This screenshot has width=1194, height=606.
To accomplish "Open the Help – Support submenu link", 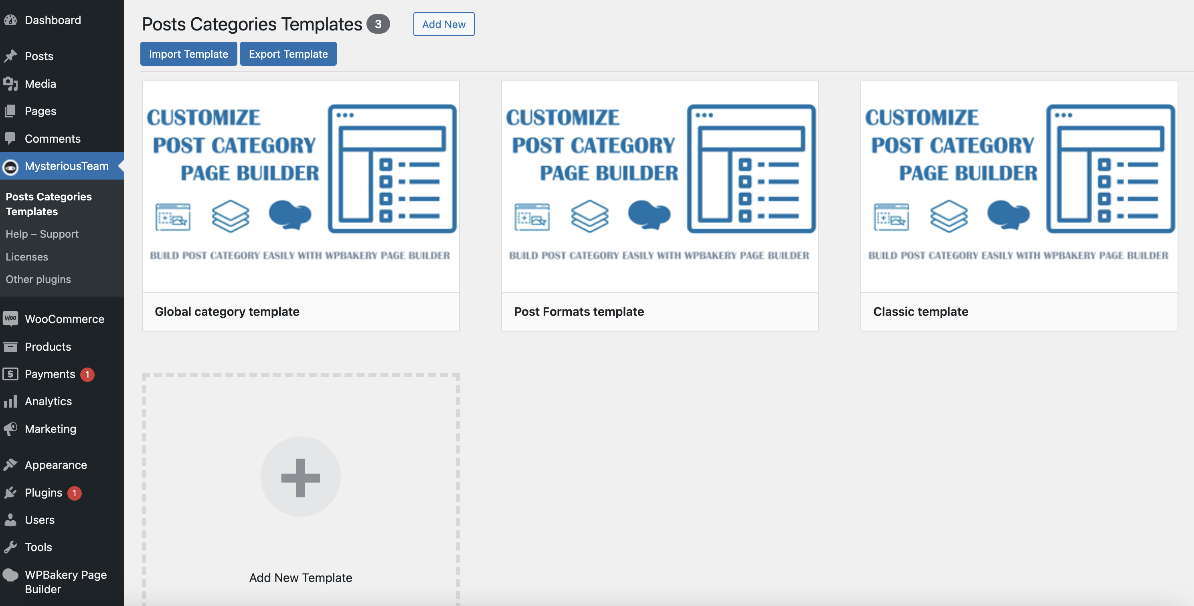I will pyautogui.click(x=42, y=234).
